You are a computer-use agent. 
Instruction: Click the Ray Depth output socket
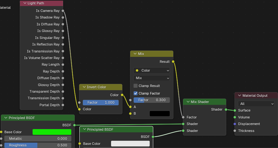coord(63,71)
